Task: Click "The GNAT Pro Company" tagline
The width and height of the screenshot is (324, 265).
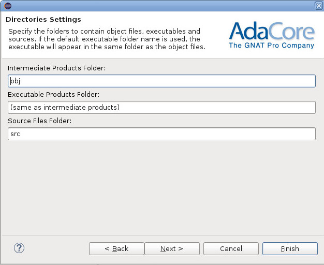Action: (271, 46)
